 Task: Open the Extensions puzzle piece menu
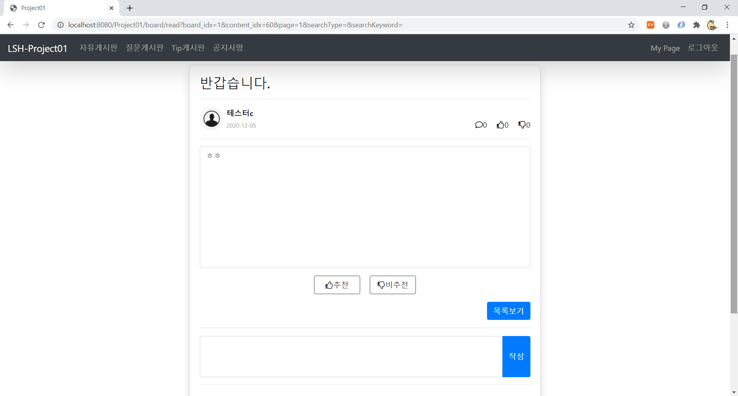click(696, 25)
